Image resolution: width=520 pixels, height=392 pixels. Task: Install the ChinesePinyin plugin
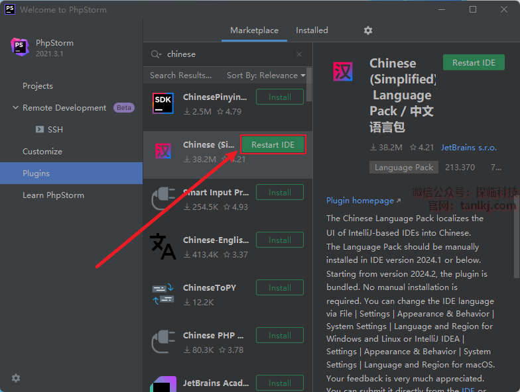[280, 97]
